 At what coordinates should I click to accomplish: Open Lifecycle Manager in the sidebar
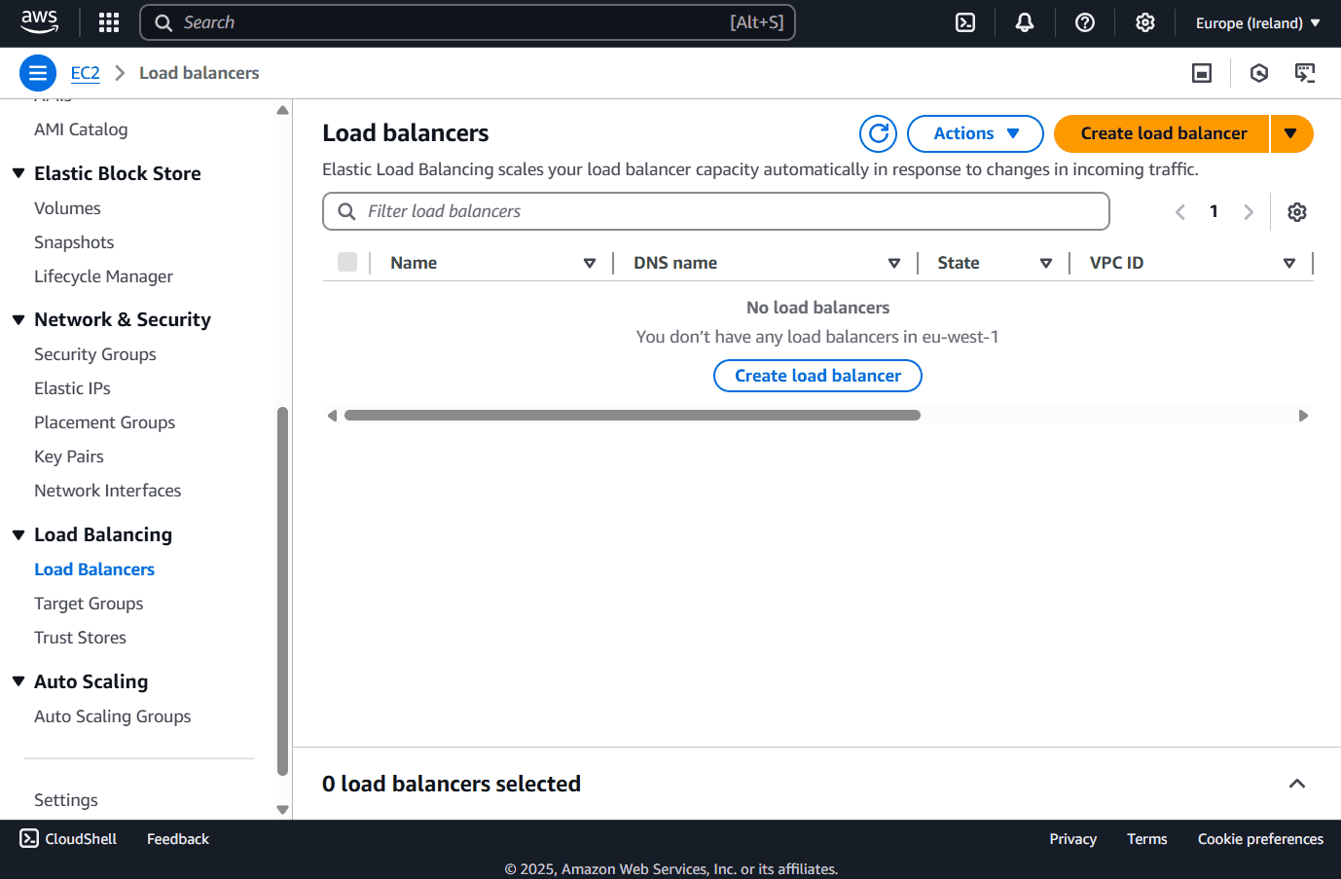tap(103, 276)
